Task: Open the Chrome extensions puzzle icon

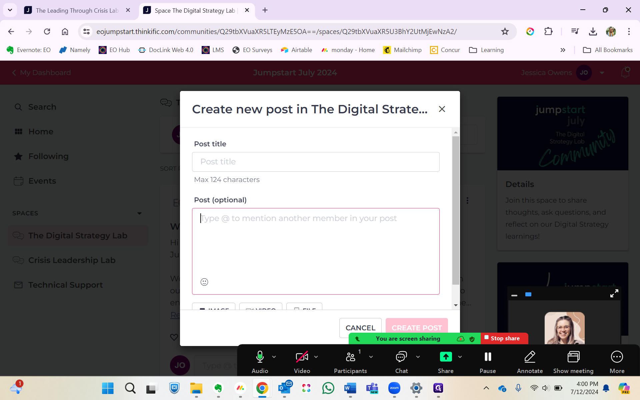Action: pyautogui.click(x=548, y=31)
